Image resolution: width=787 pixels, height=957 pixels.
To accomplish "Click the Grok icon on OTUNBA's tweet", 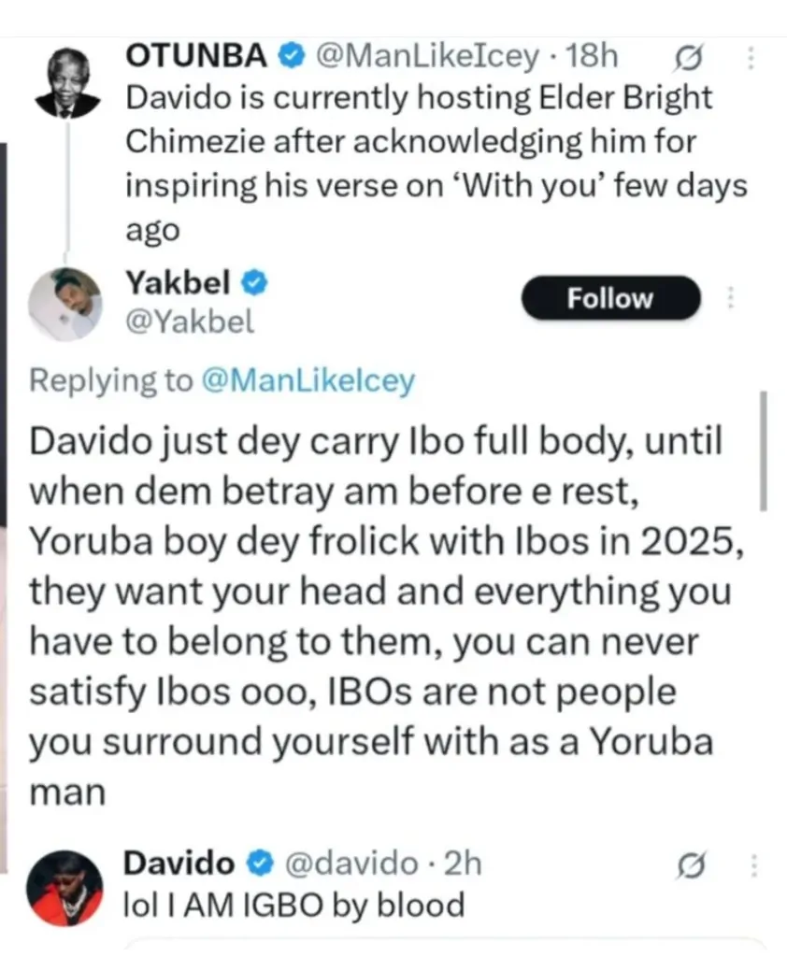I will pyautogui.click(x=683, y=61).
